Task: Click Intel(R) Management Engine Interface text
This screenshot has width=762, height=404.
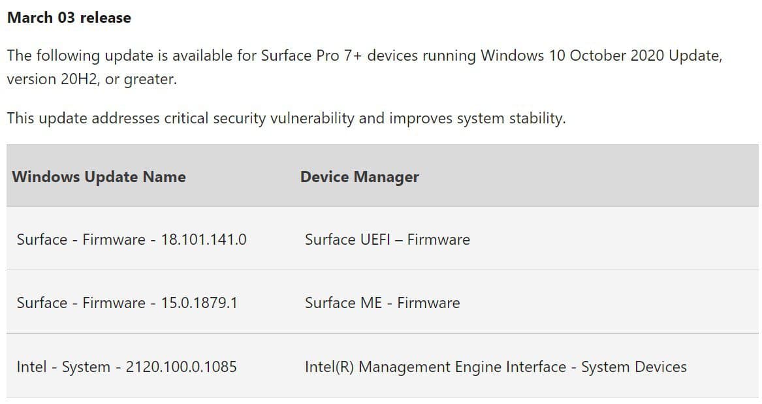Action: coord(436,367)
